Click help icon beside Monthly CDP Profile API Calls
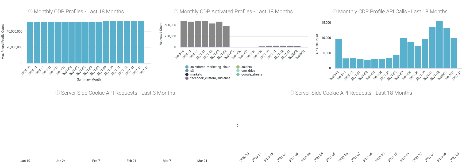The image size is (462, 167). (334, 11)
